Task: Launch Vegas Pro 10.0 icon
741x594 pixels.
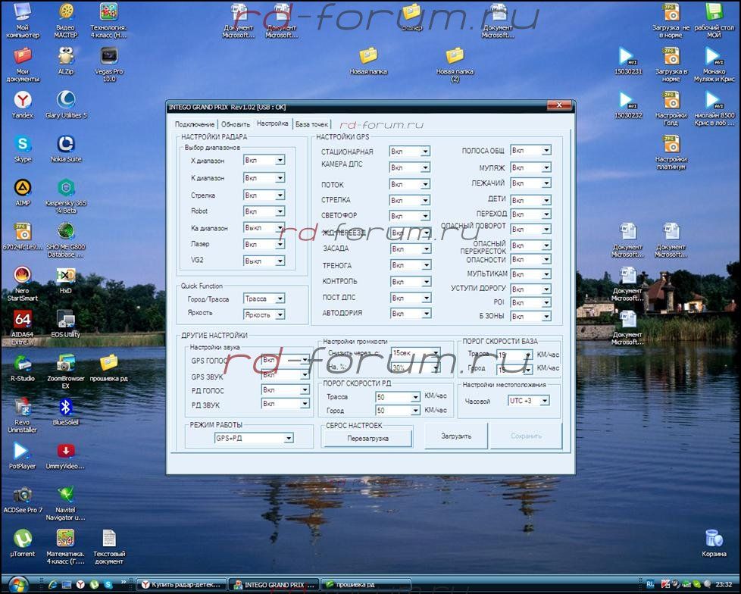Action: pos(109,56)
